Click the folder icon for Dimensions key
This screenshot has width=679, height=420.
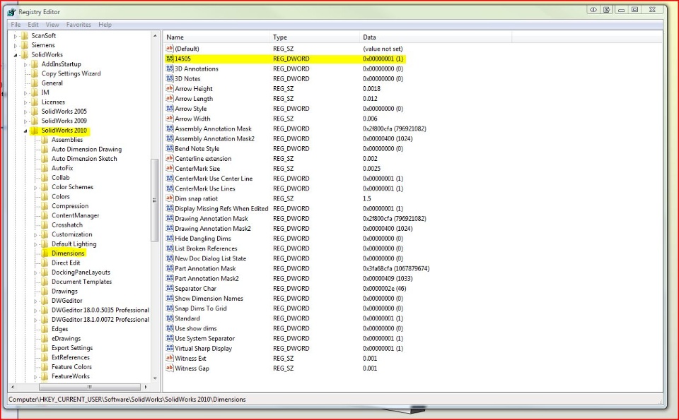(x=45, y=253)
